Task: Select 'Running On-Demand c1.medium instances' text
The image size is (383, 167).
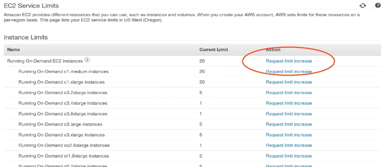Action: click(63, 71)
